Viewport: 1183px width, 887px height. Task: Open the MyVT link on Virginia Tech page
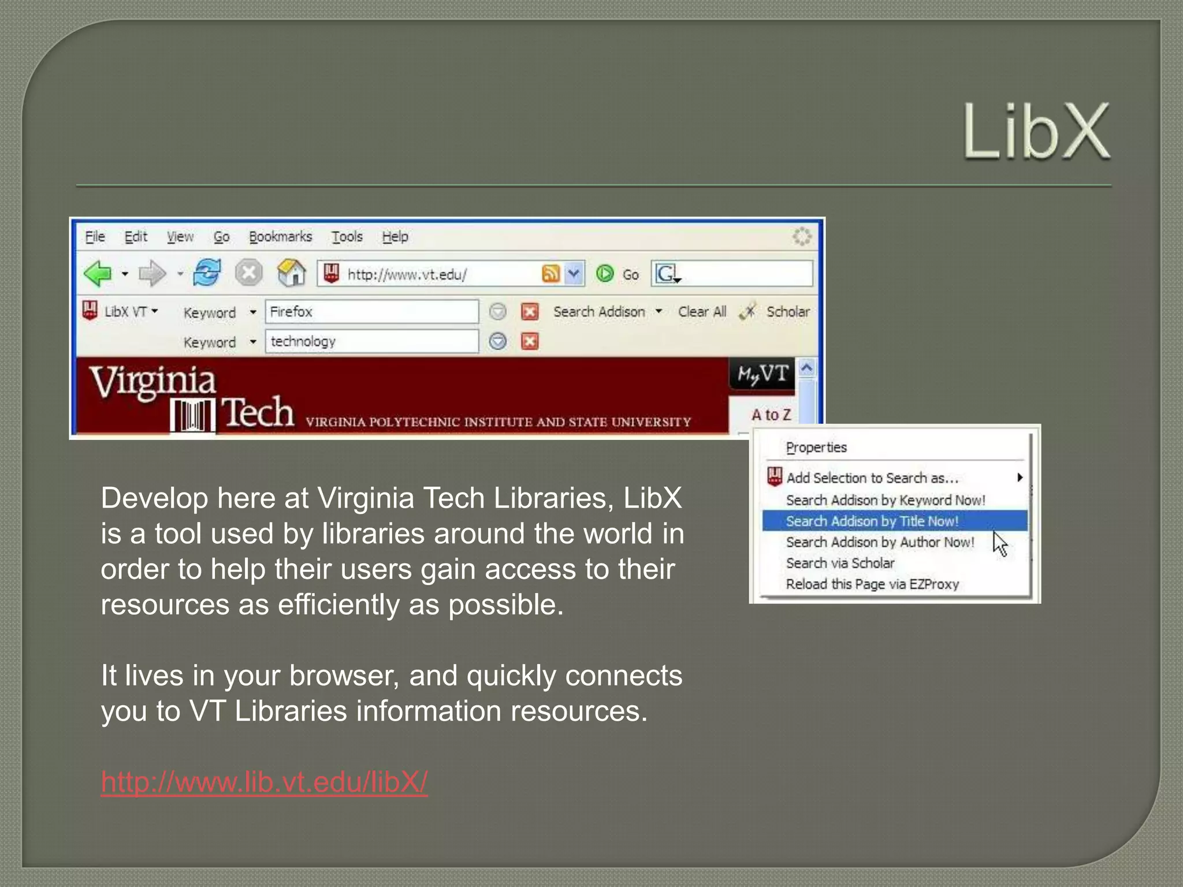pyautogui.click(x=762, y=375)
